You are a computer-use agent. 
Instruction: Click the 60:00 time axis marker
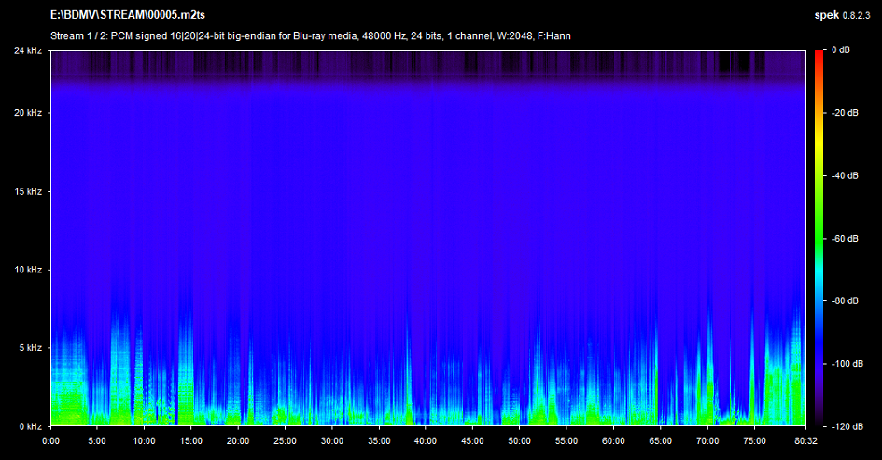point(613,441)
